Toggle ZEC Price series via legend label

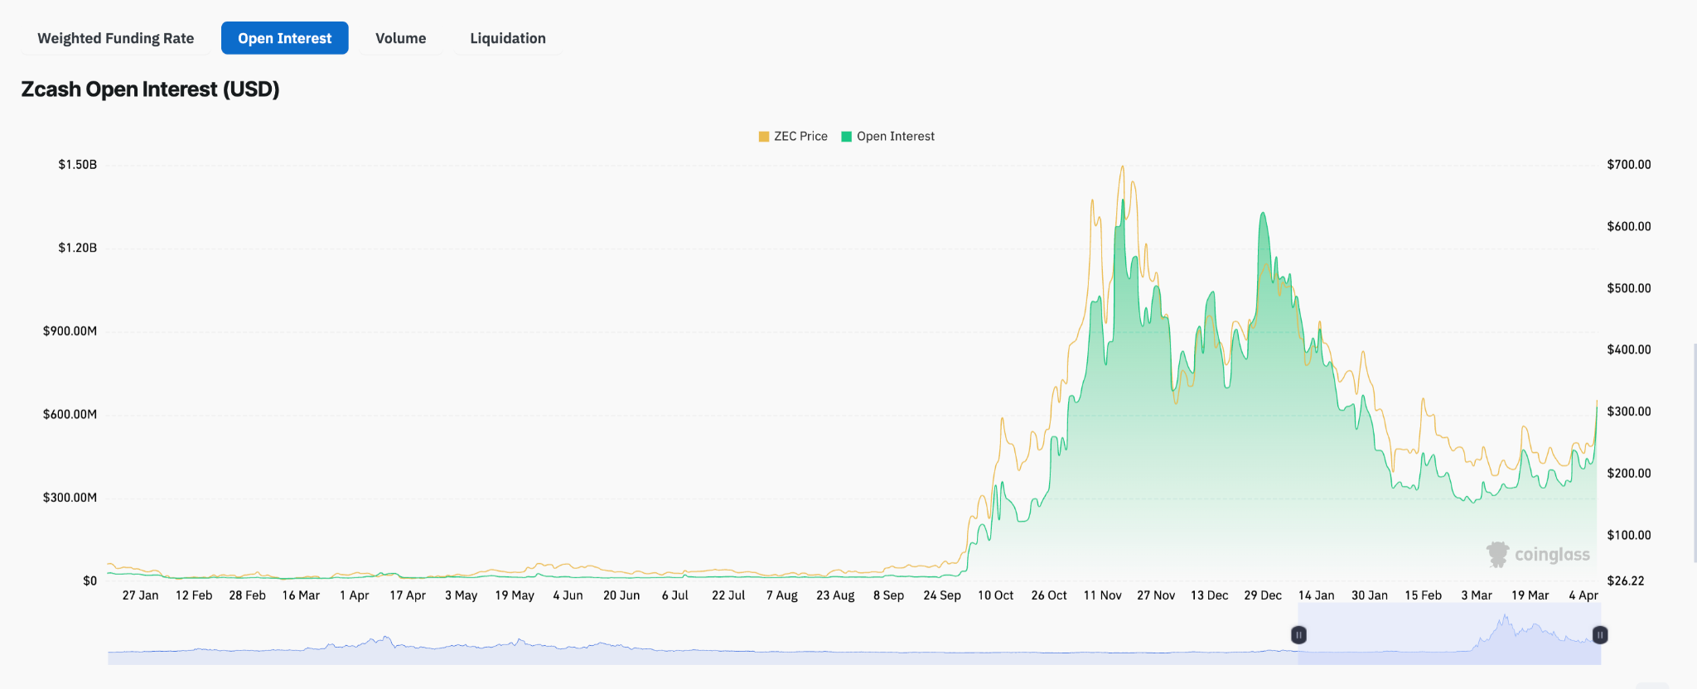pos(800,137)
